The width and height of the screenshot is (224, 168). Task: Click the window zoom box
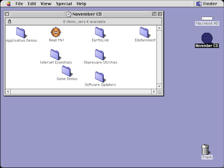[x=154, y=14]
